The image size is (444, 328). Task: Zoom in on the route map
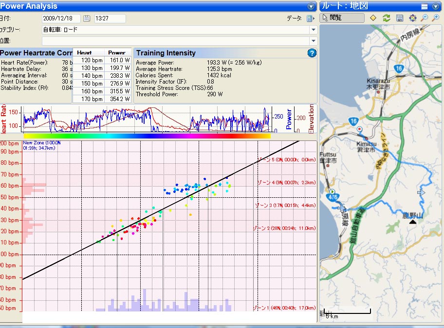tap(436, 18)
